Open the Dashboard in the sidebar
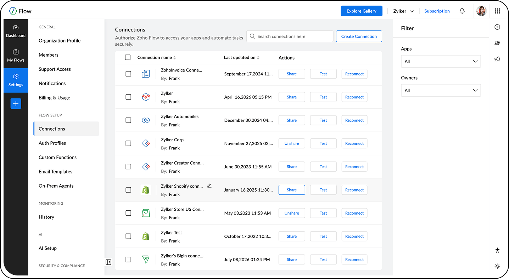The height and width of the screenshot is (279, 509). (16, 31)
